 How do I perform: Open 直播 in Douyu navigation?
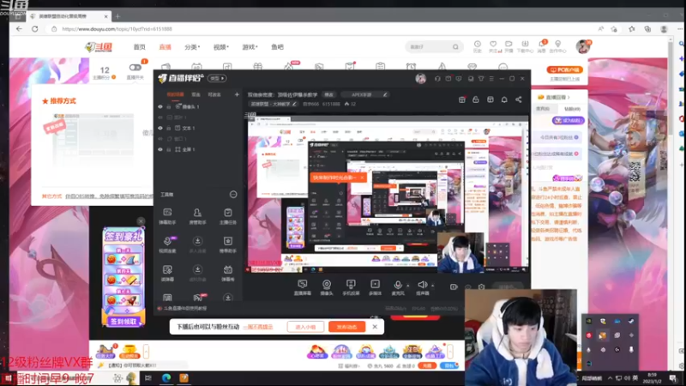point(165,47)
